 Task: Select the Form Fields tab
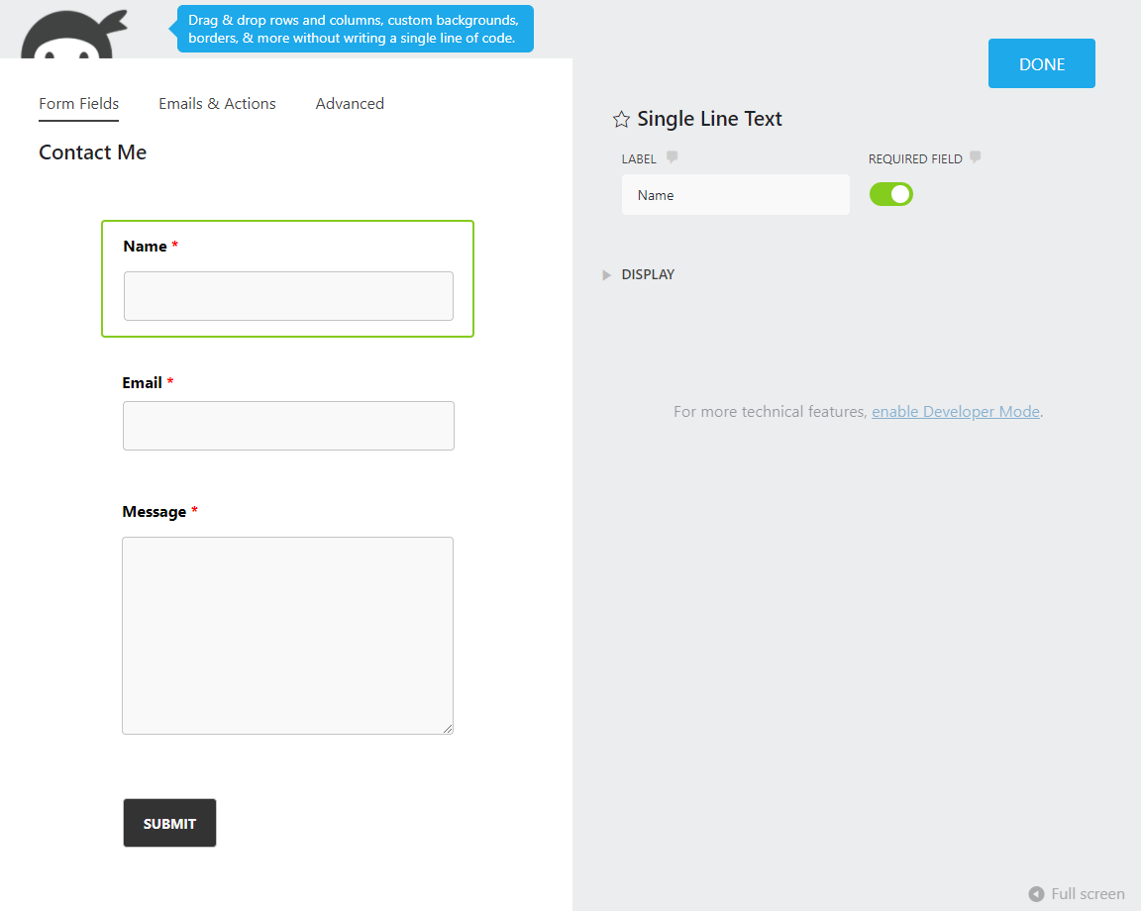click(x=78, y=103)
